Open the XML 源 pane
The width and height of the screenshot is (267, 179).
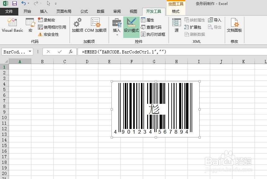177,25
